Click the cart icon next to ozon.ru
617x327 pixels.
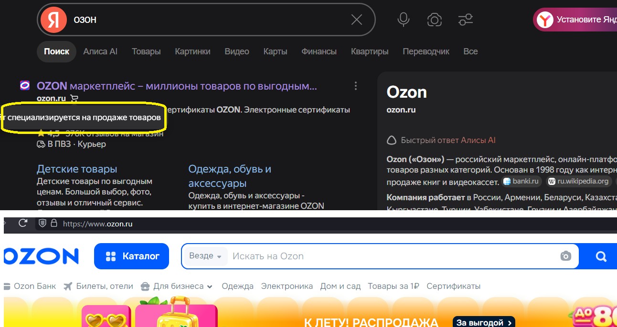[74, 98]
